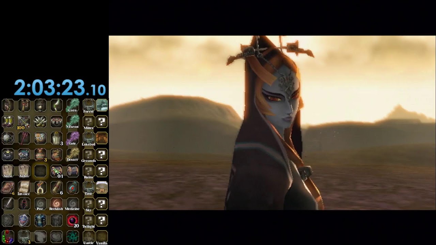Screen dimensions: 436x245
Task: Click the empty highlighted item slot
Action: [40, 171]
